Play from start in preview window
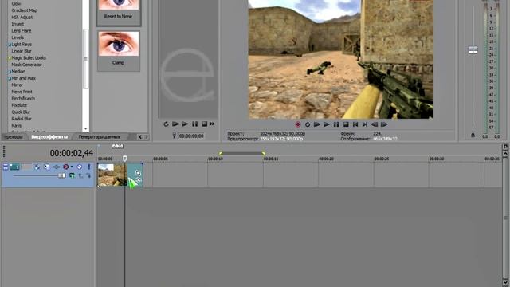The height and width of the screenshot is (287, 510). pos(317,124)
